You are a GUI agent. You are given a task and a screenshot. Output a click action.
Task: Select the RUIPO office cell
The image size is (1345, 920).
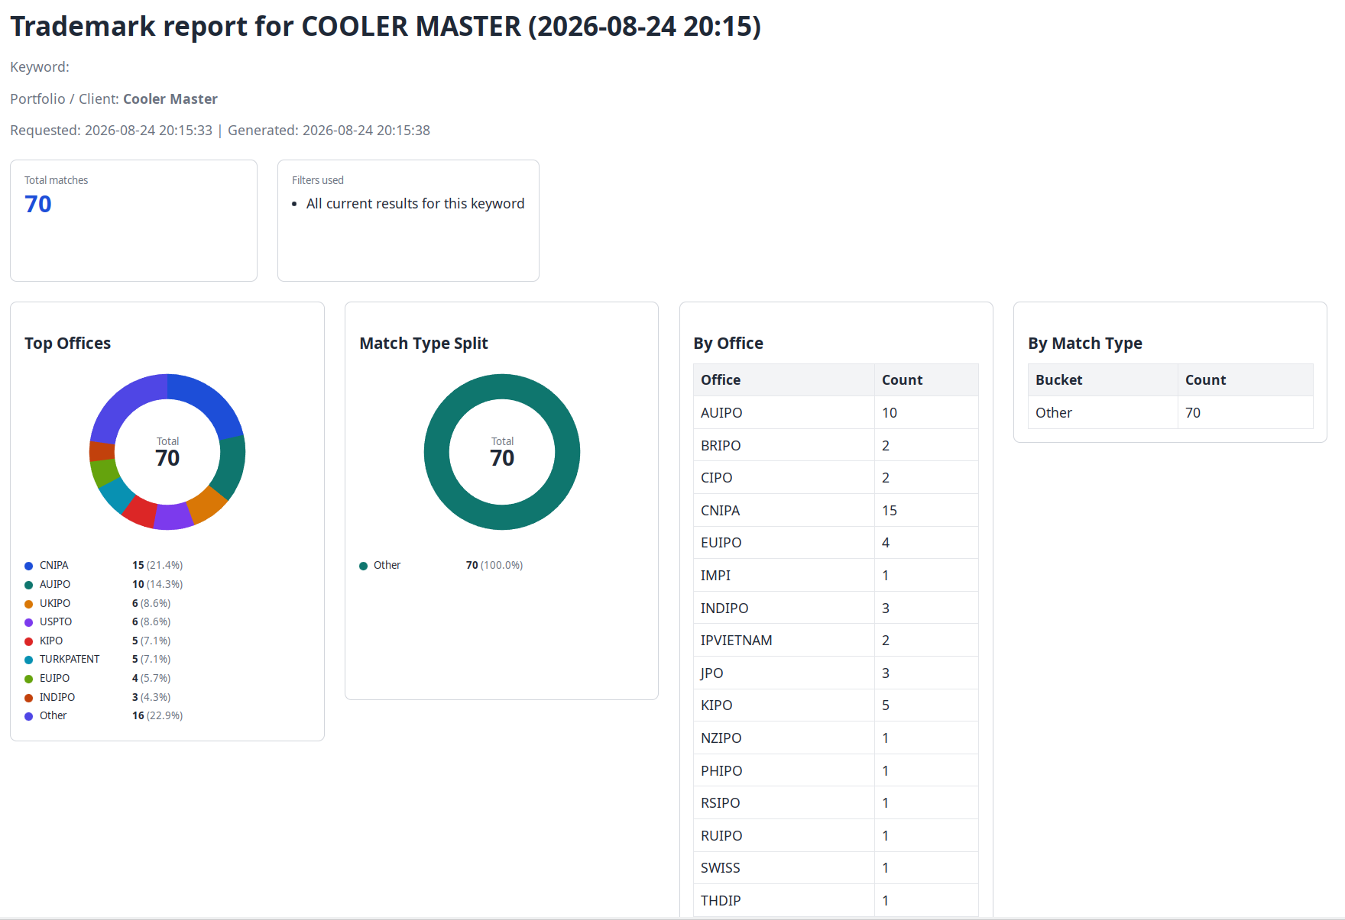click(x=784, y=836)
